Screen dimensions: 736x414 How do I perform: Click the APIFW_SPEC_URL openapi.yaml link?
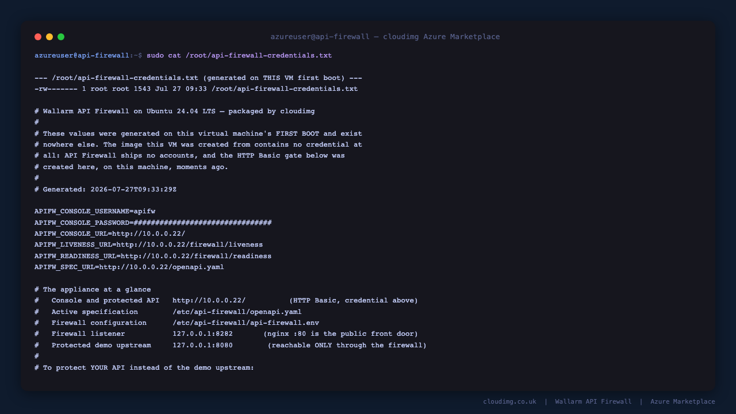click(162, 267)
